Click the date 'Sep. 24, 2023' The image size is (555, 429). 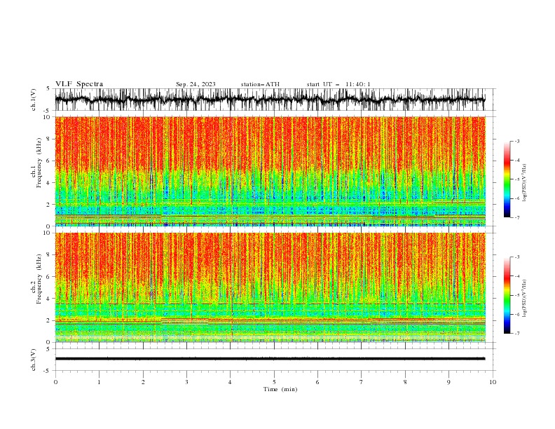(196, 84)
